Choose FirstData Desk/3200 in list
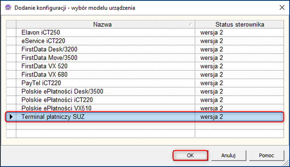The image size is (290, 167). tap(145, 49)
